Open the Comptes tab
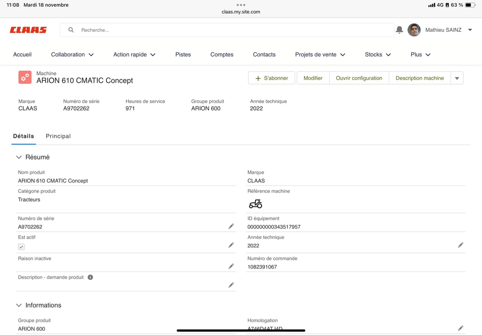Screen dimensions: 482x335 coord(222,55)
